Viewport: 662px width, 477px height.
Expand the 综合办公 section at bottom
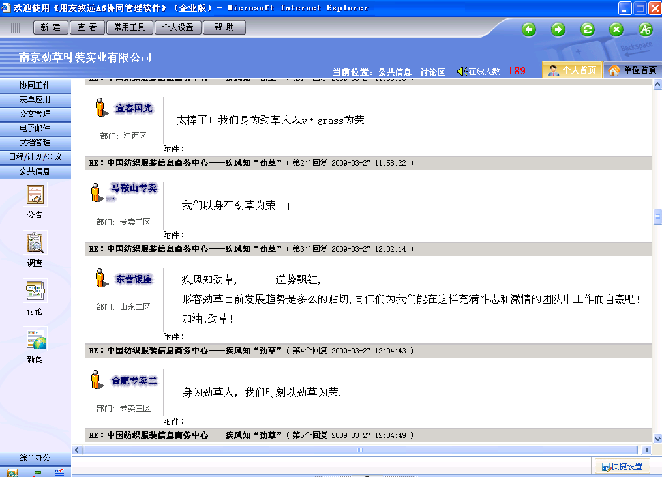tap(35, 458)
